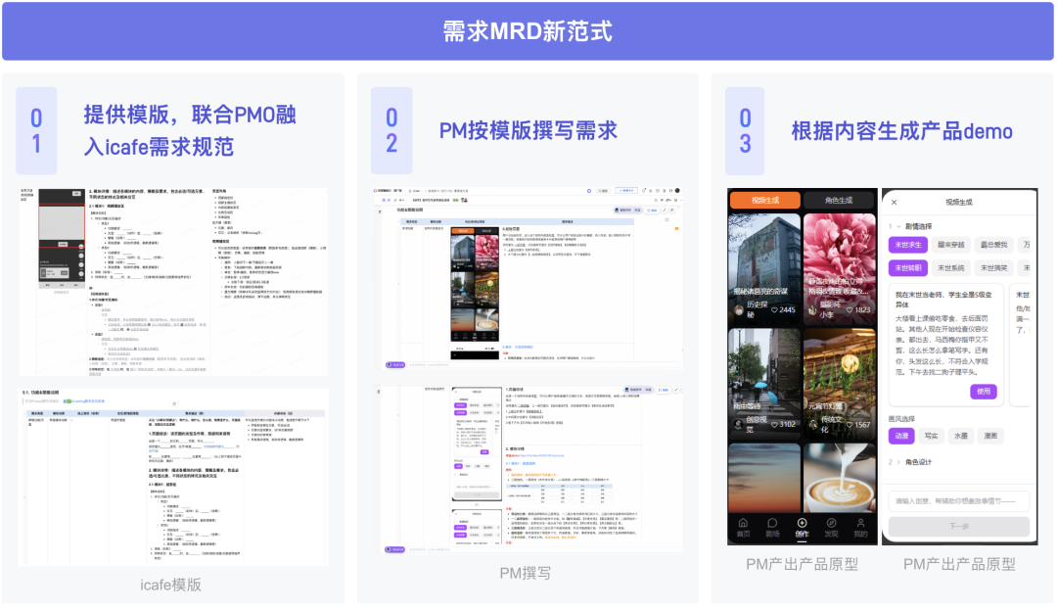Click the PM撰写 caption
The height and width of the screenshot is (609, 1057).
pyautogui.click(x=526, y=573)
